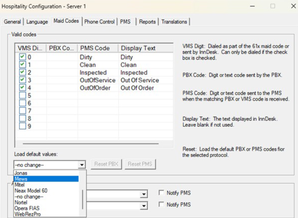
Task: Click the Reset PBX button
Action: [106, 164]
